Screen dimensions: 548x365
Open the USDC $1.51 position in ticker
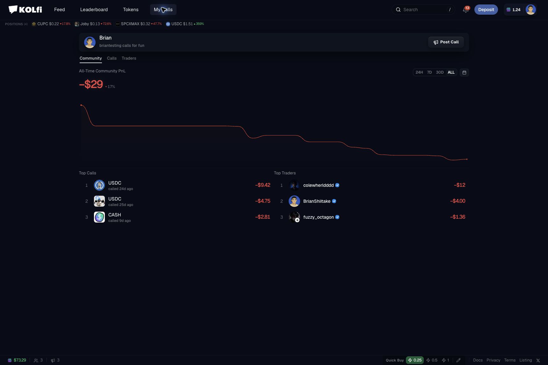[185, 24]
